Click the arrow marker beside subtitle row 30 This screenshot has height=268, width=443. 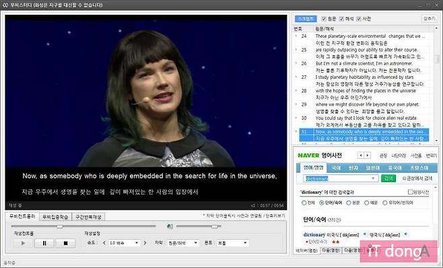click(296, 118)
